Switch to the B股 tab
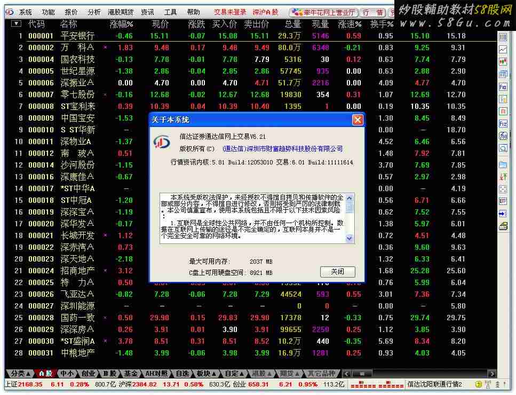Screen dimensions: 516x395 [x=109, y=374]
